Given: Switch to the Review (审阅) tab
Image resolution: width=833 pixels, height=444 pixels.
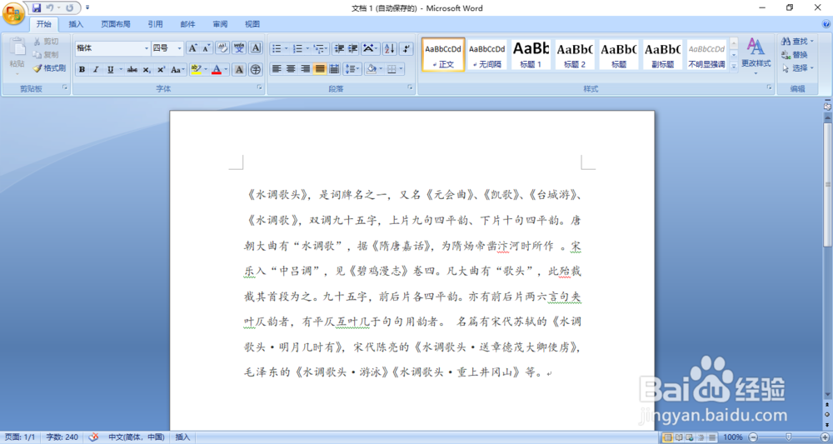Looking at the screenshot, I should coord(220,24).
